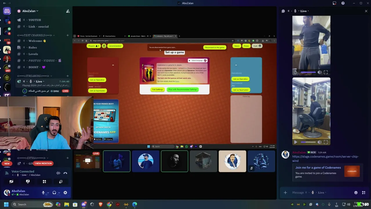Join as Operative on blue team
The height and width of the screenshot is (209, 371).
click(240, 79)
